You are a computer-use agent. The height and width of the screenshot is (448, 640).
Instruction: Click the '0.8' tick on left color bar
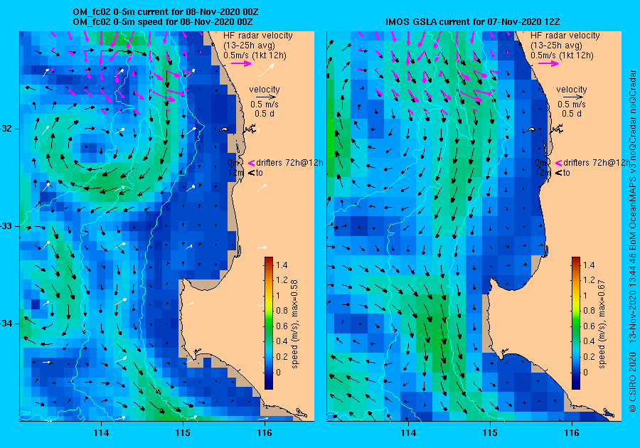pyautogui.click(x=282, y=311)
